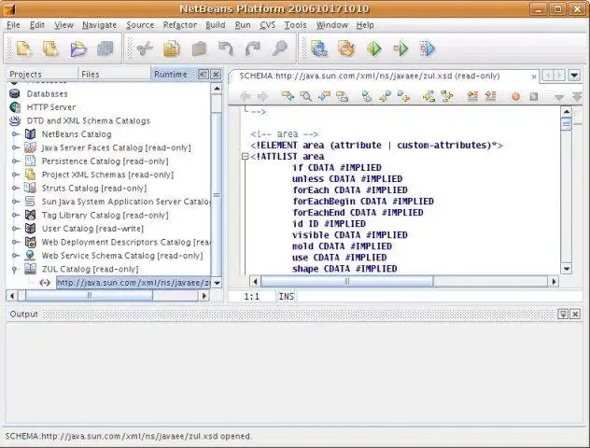Click the Clean and Build Main Project icon
590x448 pixels.
(346, 49)
